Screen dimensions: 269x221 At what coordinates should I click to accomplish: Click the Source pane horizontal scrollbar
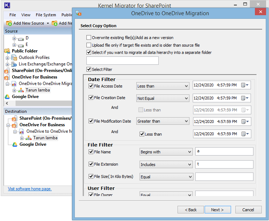click(x=44, y=103)
